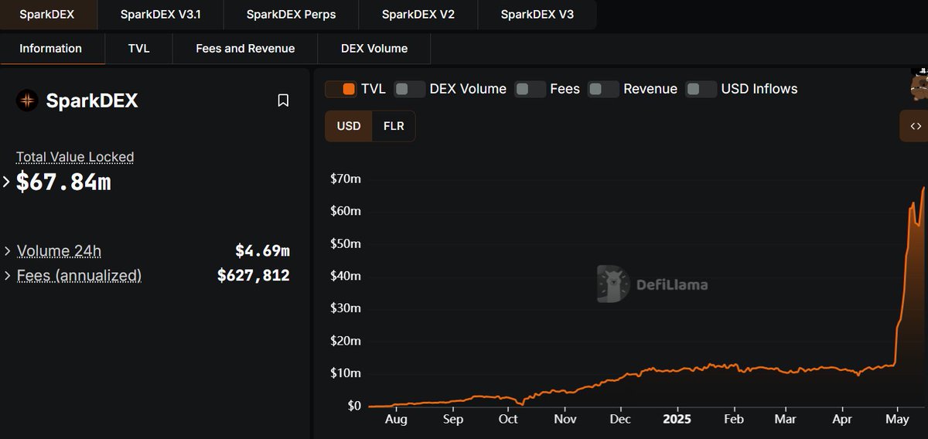Image resolution: width=928 pixels, height=439 pixels.
Task: Click the $10m y-axis label
Action: click(346, 373)
